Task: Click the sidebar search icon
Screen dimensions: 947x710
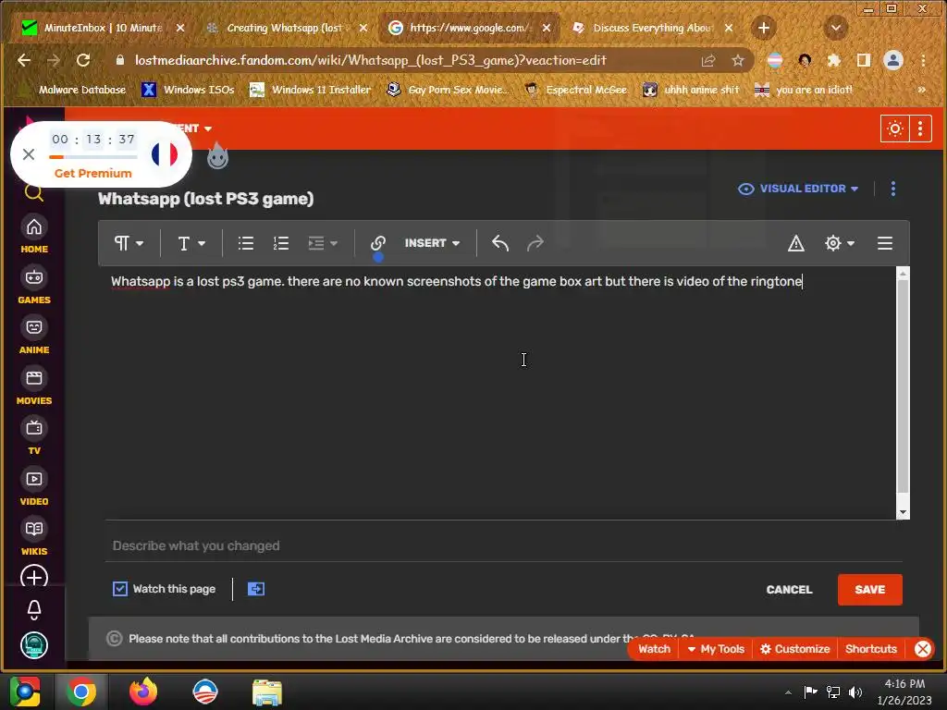Action: [34, 193]
